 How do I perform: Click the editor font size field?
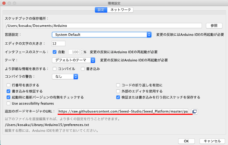click(x=58, y=44)
